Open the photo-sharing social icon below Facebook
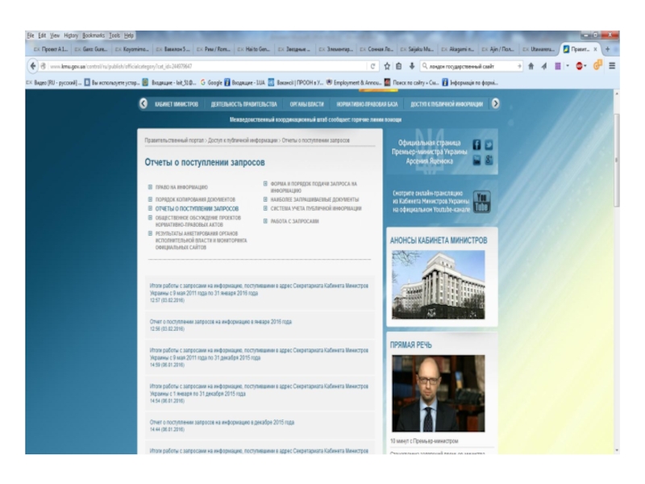Screen dimensions: 645x484 476,160
